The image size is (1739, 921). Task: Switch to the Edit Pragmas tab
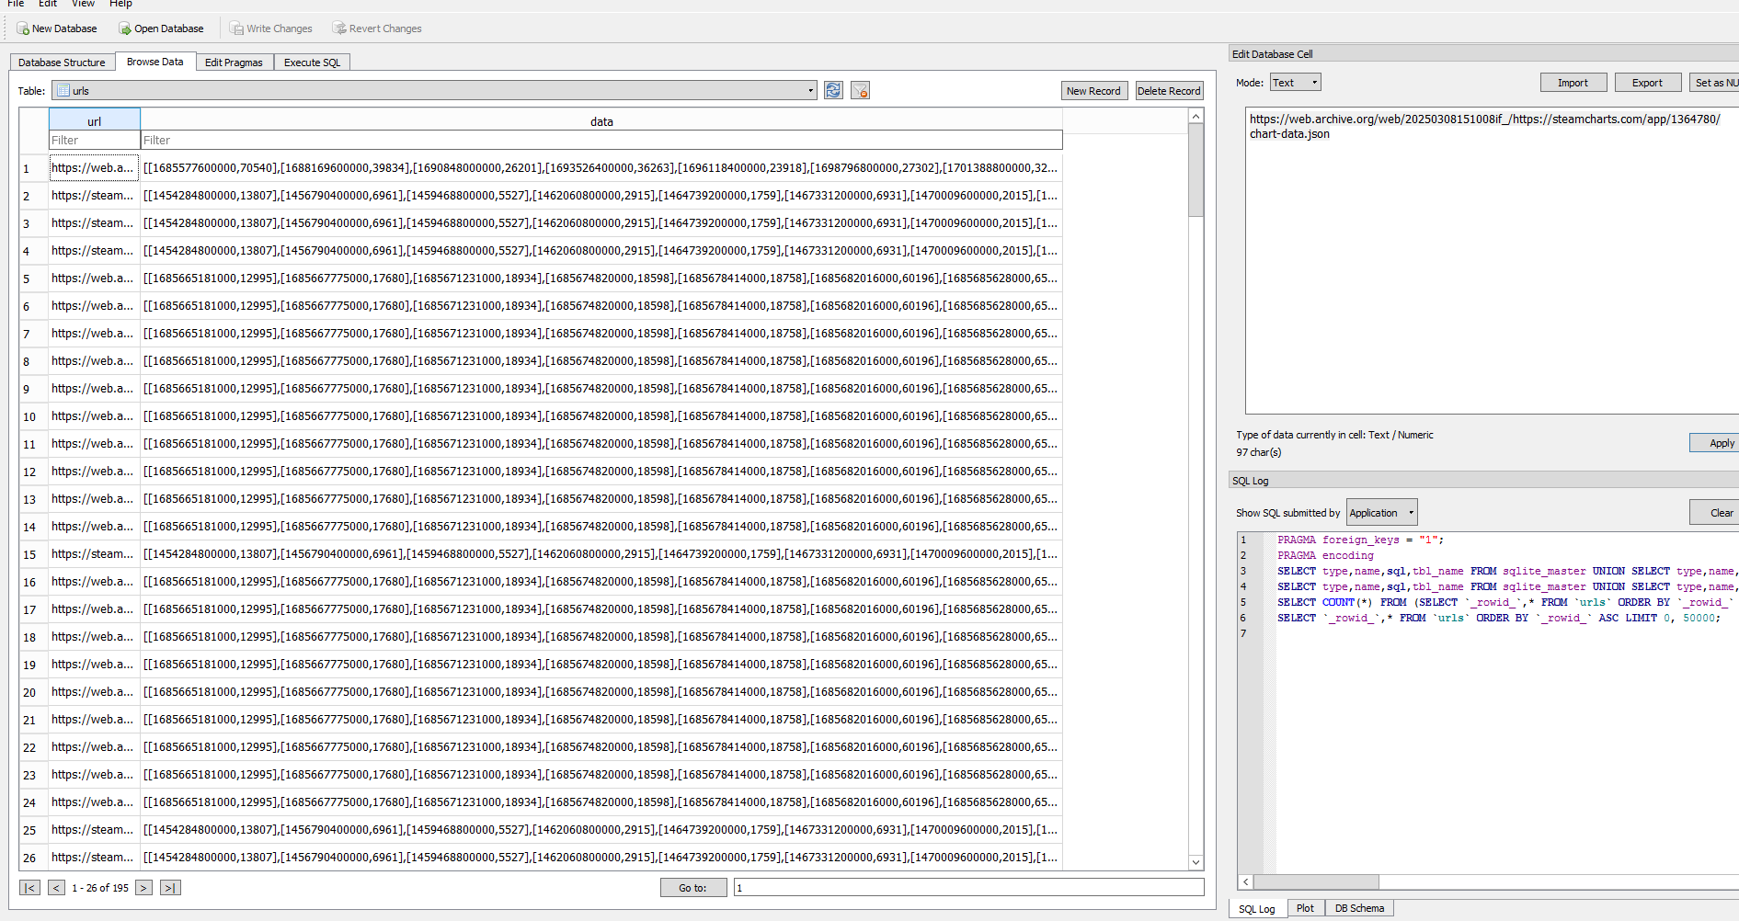[234, 63]
